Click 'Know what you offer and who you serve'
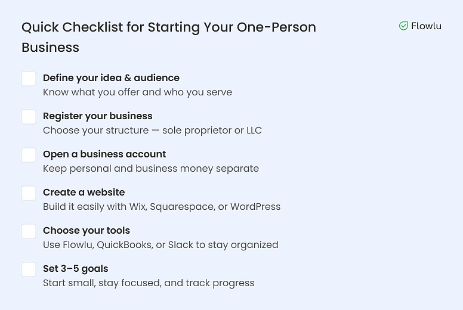This screenshot has height=310, width=463. 137,92
